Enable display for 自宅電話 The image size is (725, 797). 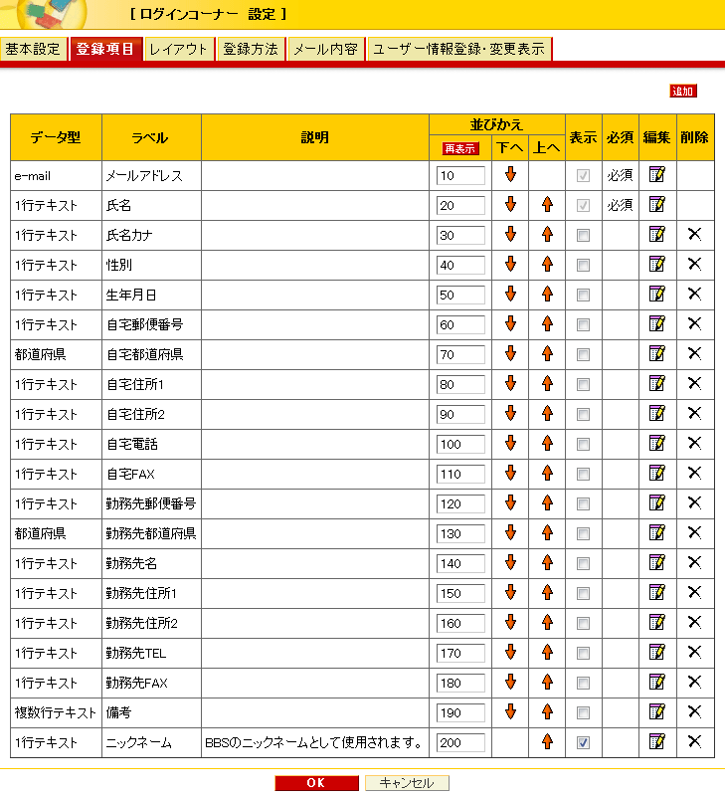(x=583, y=444)
